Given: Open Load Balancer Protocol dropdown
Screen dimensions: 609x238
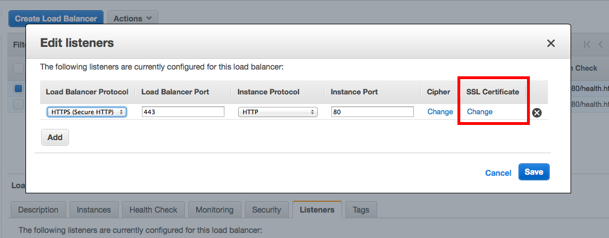Looking at the screenshot, I should click(x=87, y=112).
